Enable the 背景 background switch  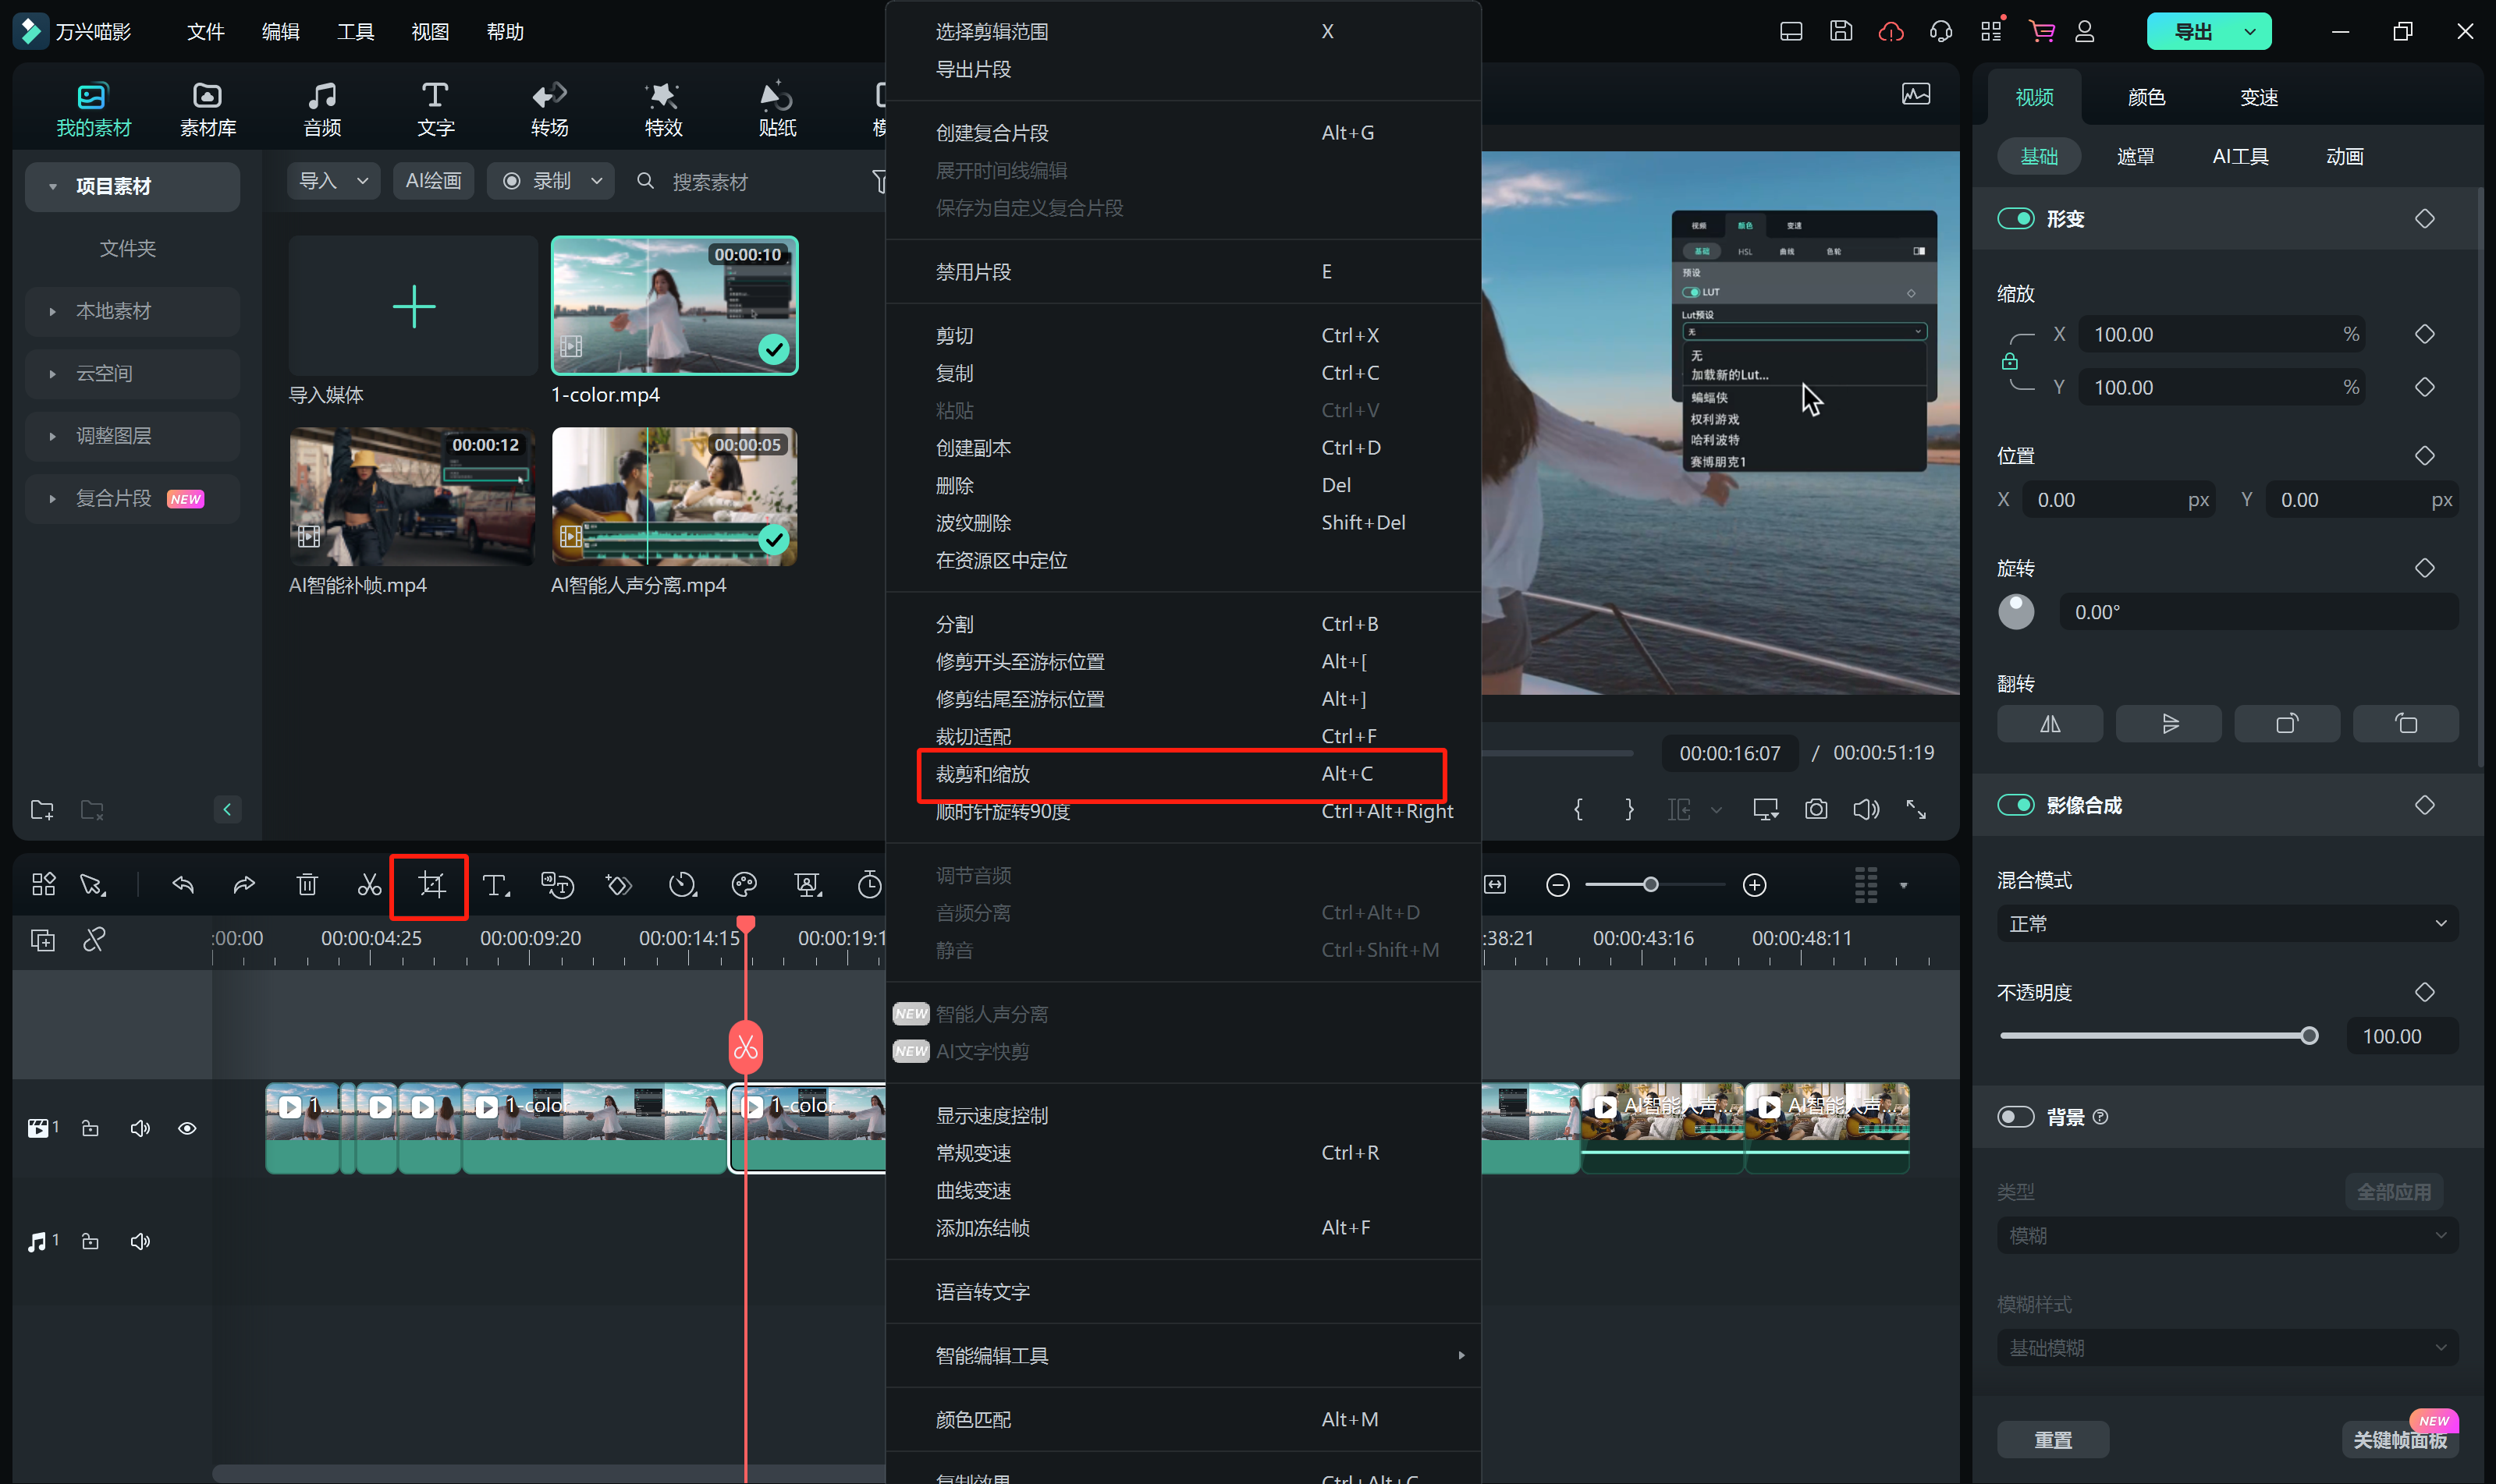point(2016,1117)
